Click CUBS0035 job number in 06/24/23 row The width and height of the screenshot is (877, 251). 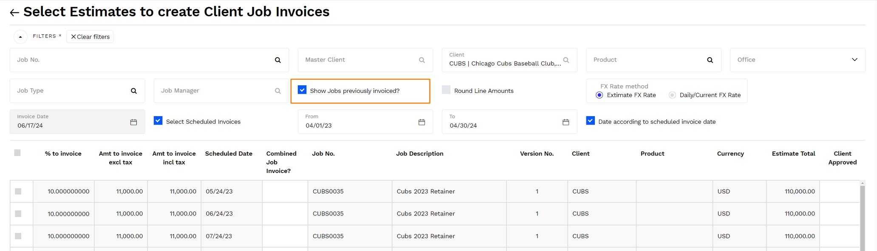pyautogui.click(x=328, y=214)
